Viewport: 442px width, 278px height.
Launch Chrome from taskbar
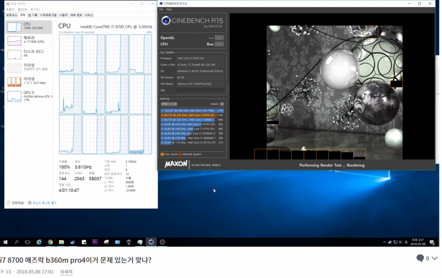50,242
